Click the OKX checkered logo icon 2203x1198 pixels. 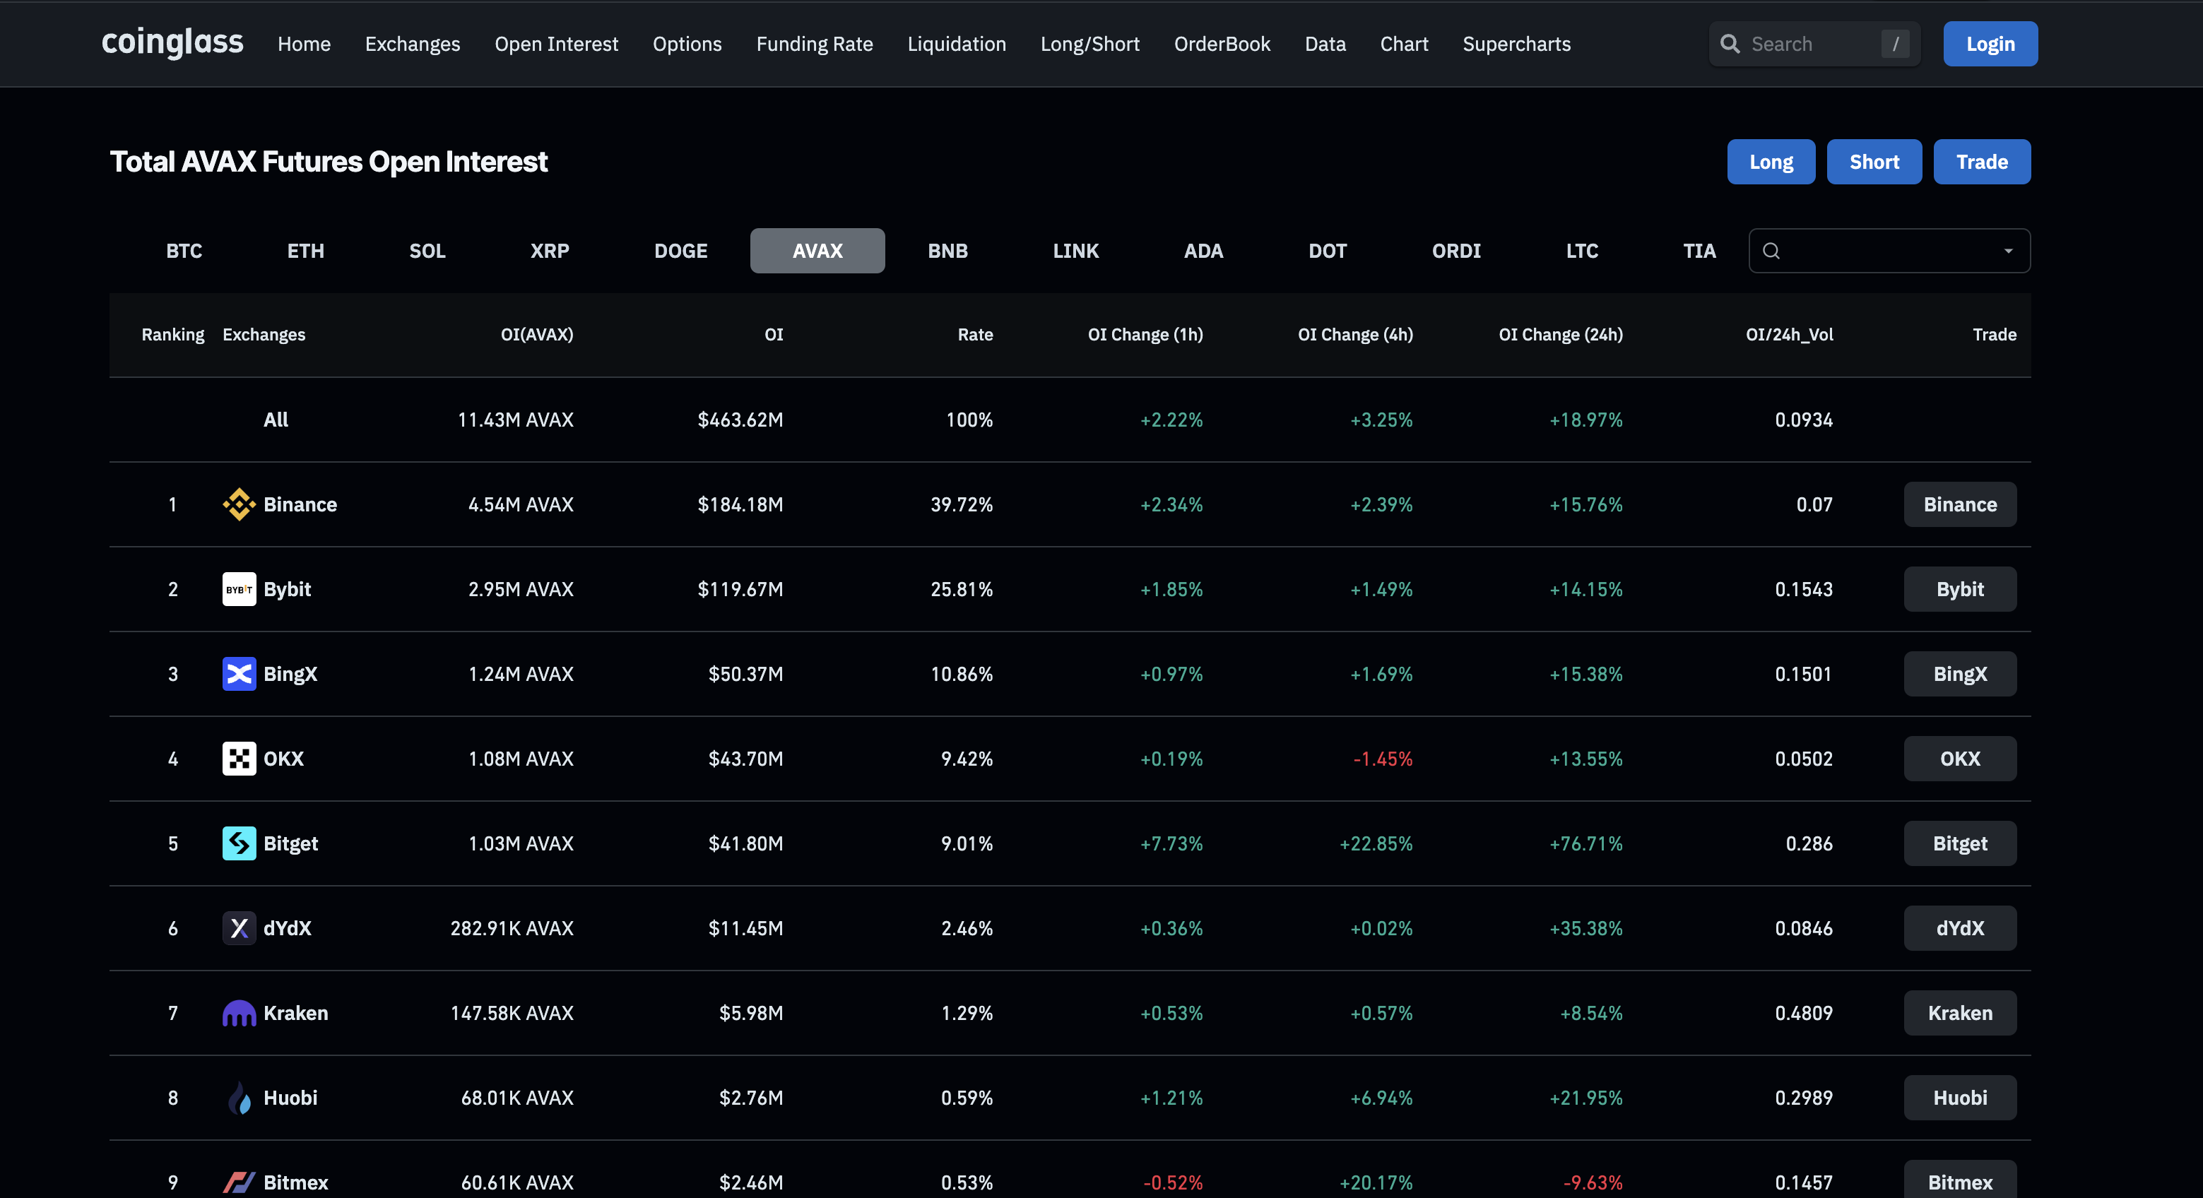click(239, 759)
